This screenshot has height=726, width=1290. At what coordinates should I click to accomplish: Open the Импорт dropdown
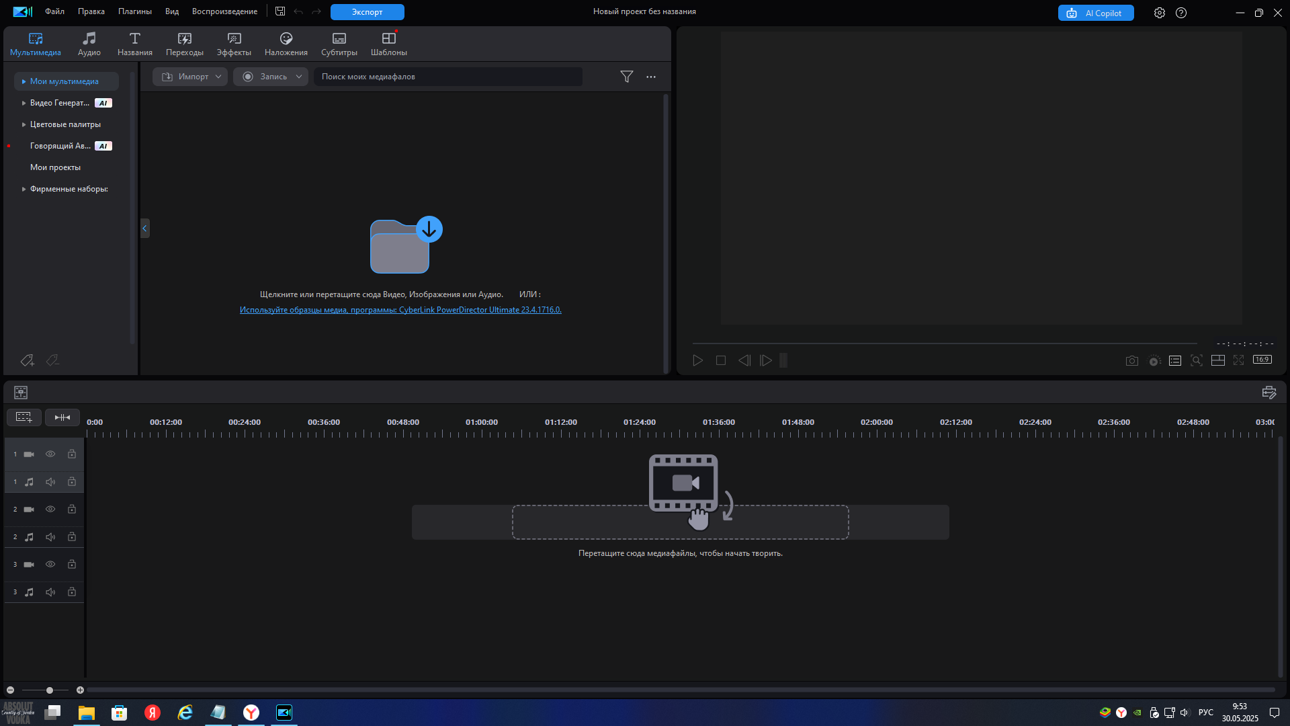tap(190, 77)
